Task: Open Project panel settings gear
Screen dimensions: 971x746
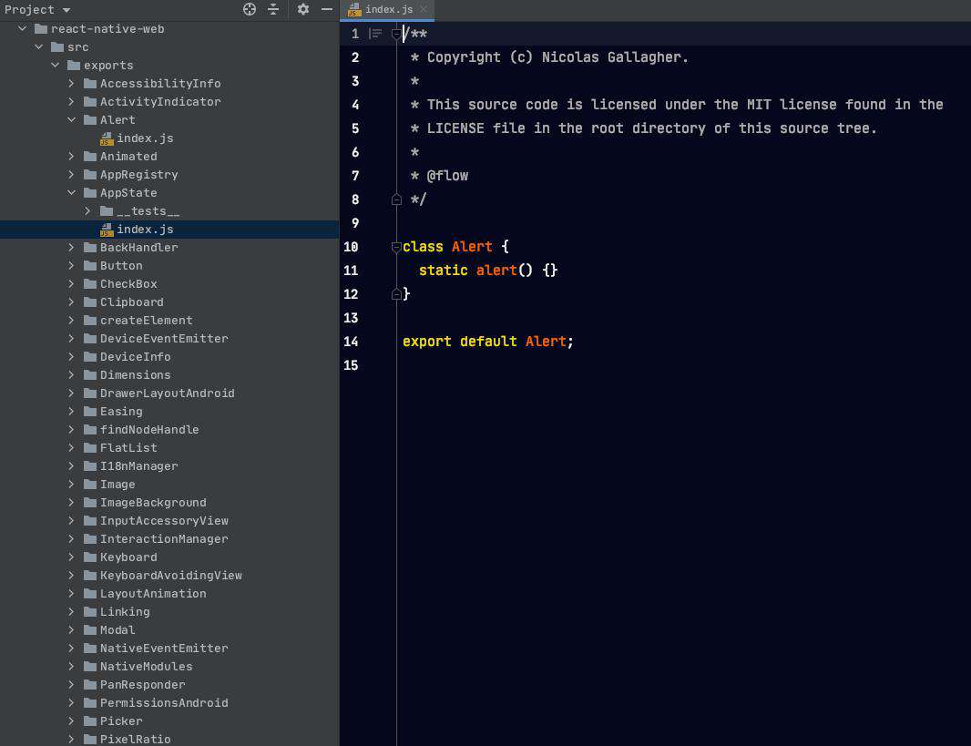Action: (x=302, y=9)
